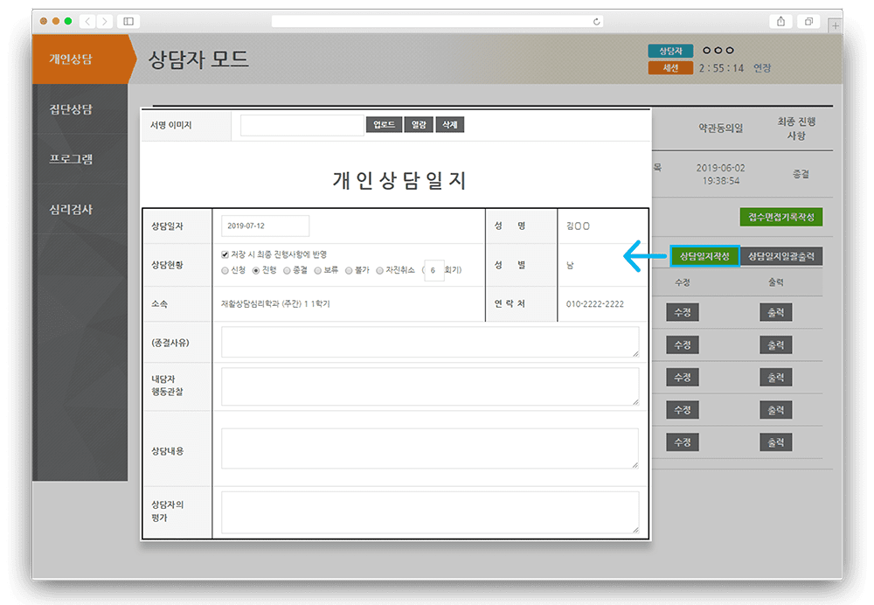874x605 pixels.
Task: Select the 보류 status radio button
Action: click(318, 270)
